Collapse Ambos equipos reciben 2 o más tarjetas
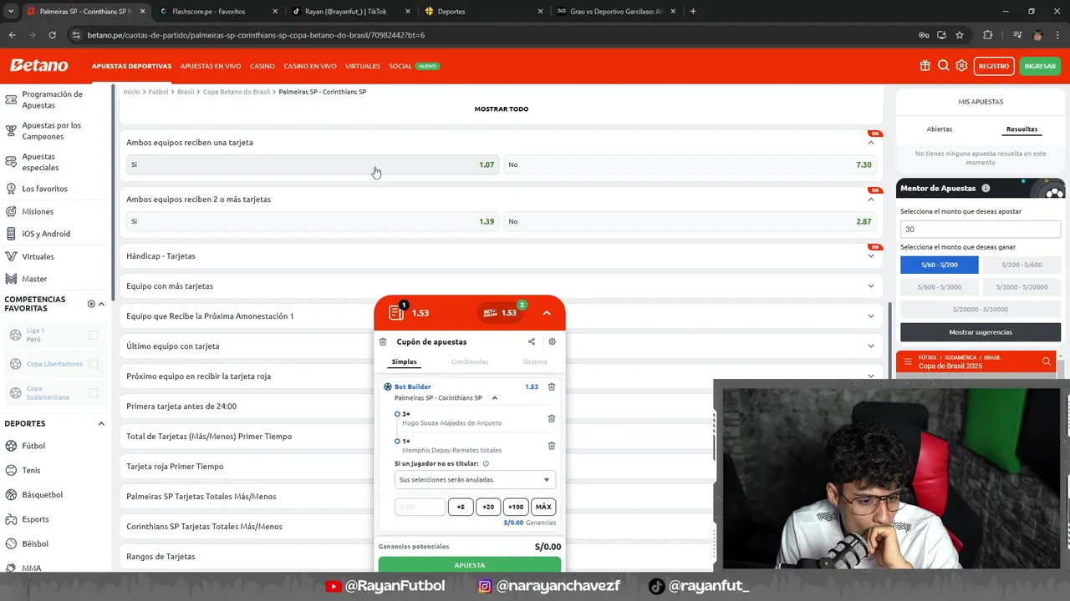 [x=870, y=199]
